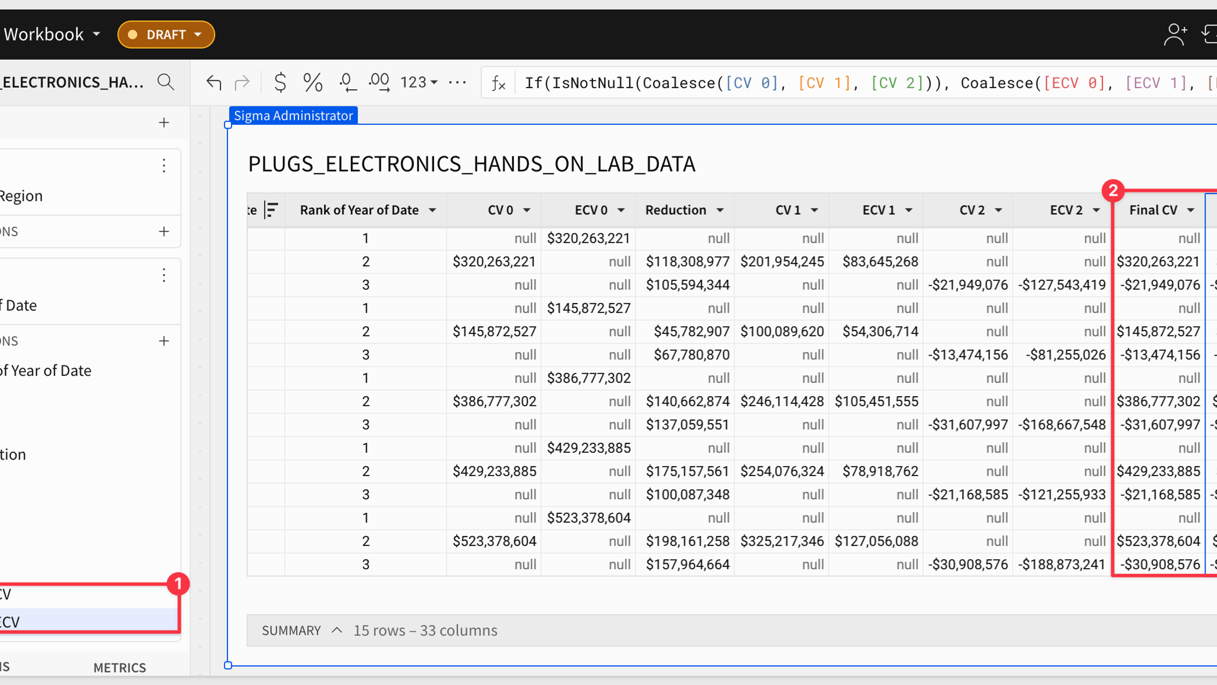Open the more options ellipsis in the toolbar

tap(457, 82)
